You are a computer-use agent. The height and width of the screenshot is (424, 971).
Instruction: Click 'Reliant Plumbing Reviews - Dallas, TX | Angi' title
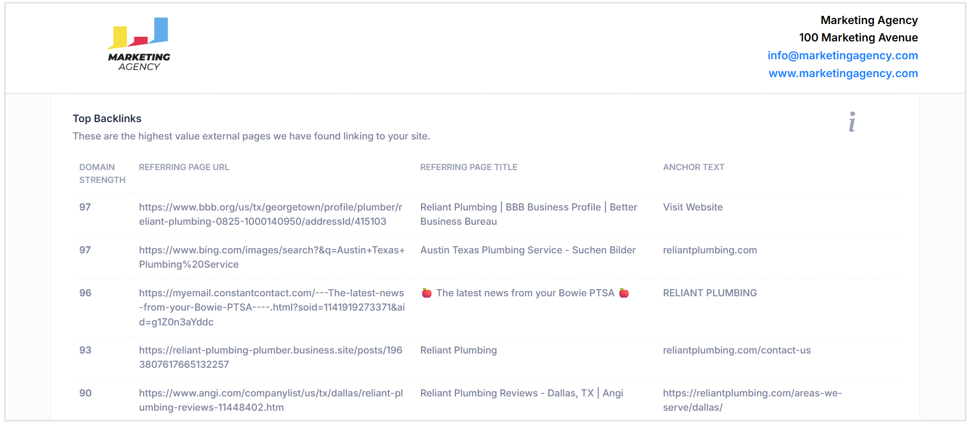tap(522, 393)
